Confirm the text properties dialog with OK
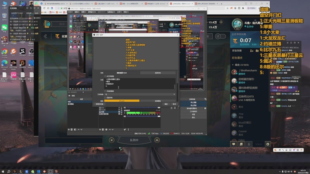Viewport: 310px width, 174px height. 166,104
